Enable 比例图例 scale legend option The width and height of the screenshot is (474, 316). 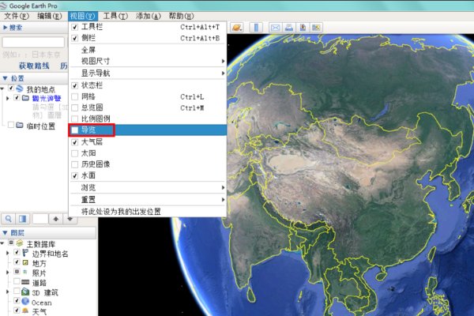point(75,118)
